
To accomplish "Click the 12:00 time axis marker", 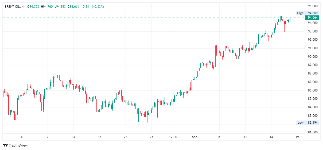I will pos(173,137).
